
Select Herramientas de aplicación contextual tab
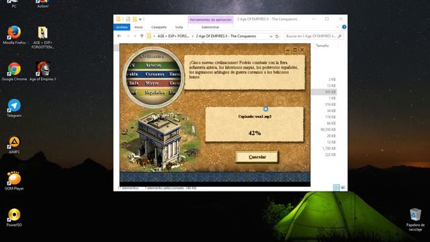pos(210,19)
